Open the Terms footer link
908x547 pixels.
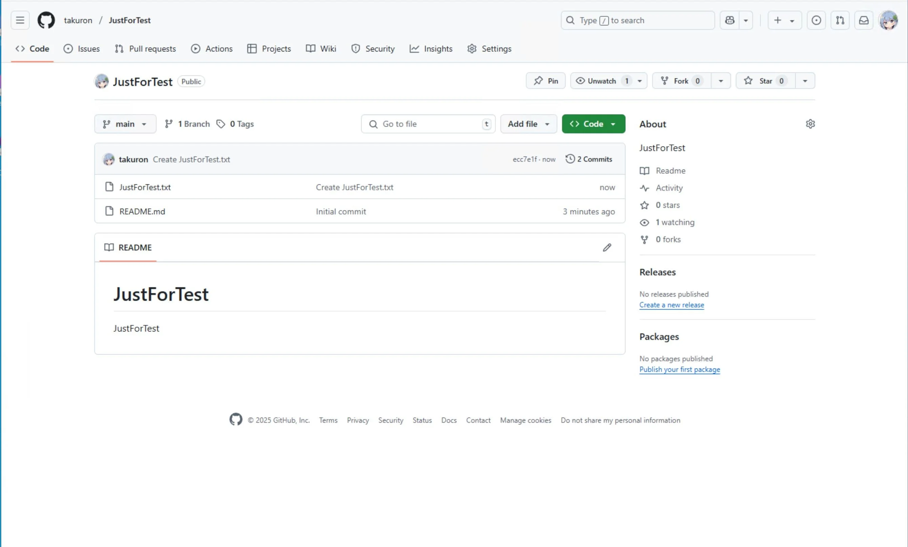click(328, 420)
